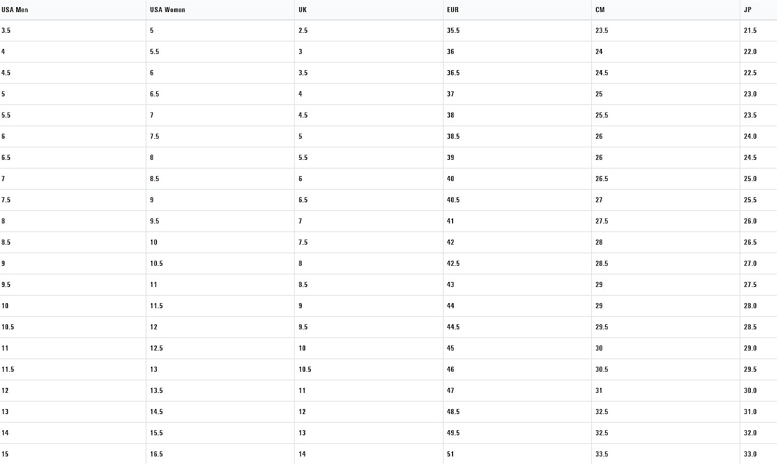This screenshot has width=777, height=464.
Task: Click the EUR 51 cell
Action: coord(517,454)
